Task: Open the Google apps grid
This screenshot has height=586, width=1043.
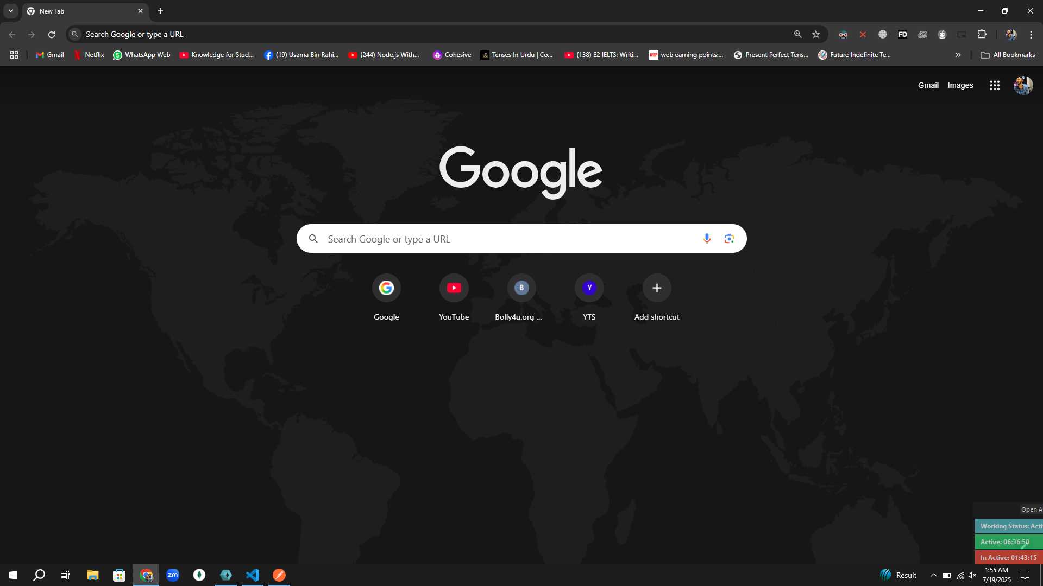Action: pos(995,85)
